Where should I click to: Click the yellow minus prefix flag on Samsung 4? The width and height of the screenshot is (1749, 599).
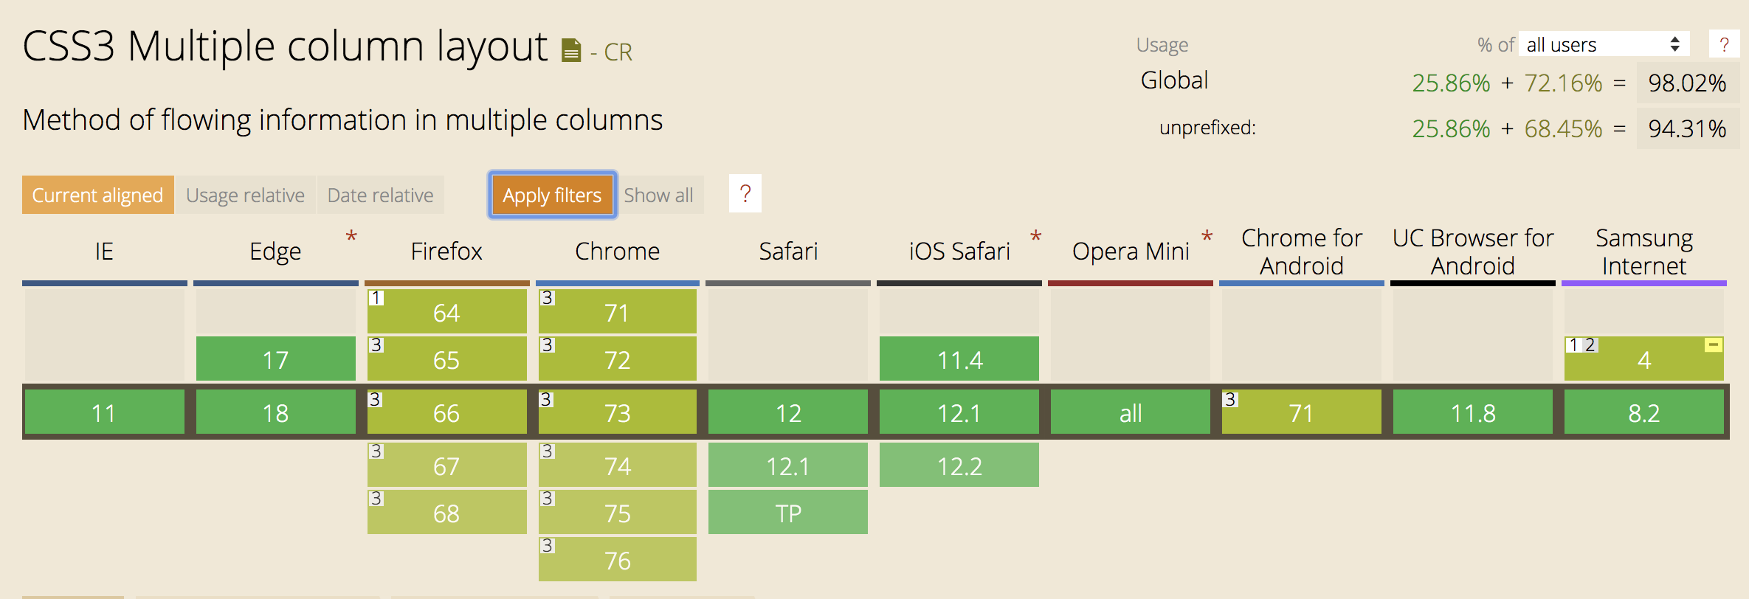1714,344
